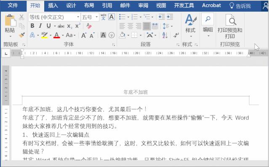269x167 pixels.
Task: Switch to the 审阅 tab
Action: click(143, 5)
